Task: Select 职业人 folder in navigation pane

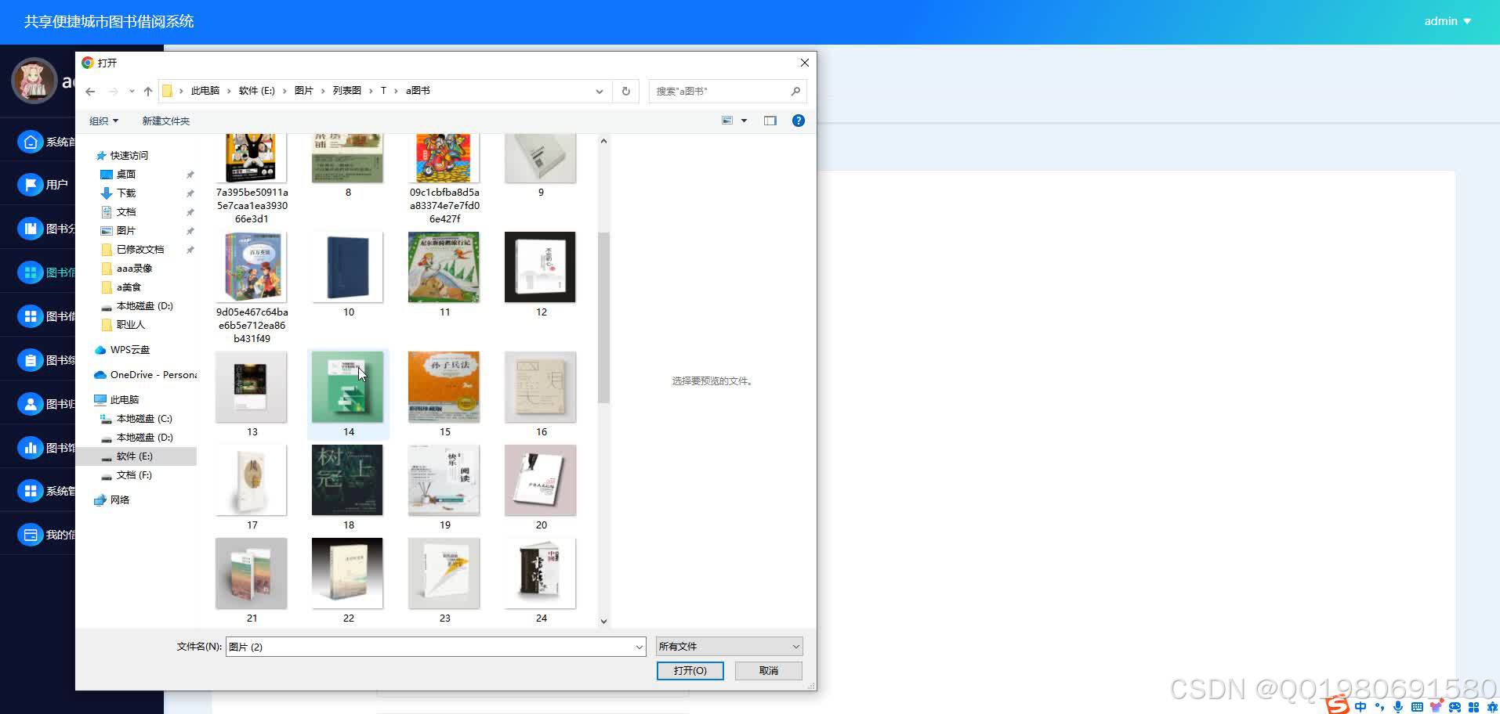Action: 130,325
